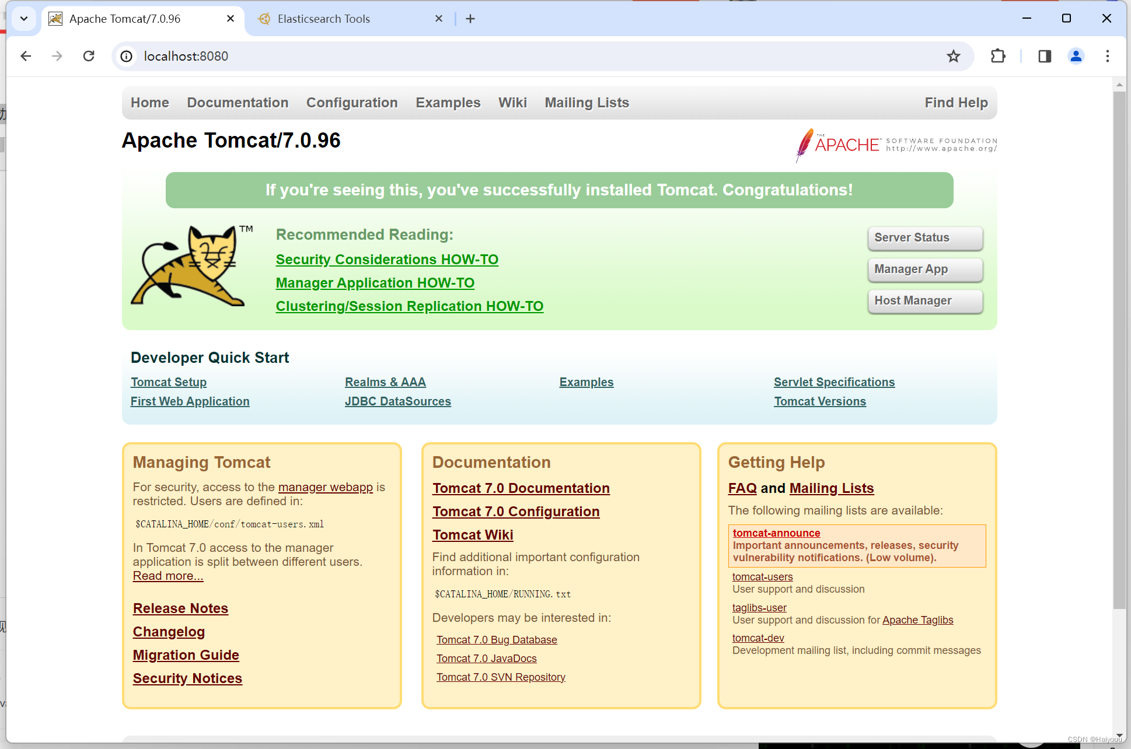1131x749 pixels.
Task: Click the Server Status button
Action: coord(925,238)
